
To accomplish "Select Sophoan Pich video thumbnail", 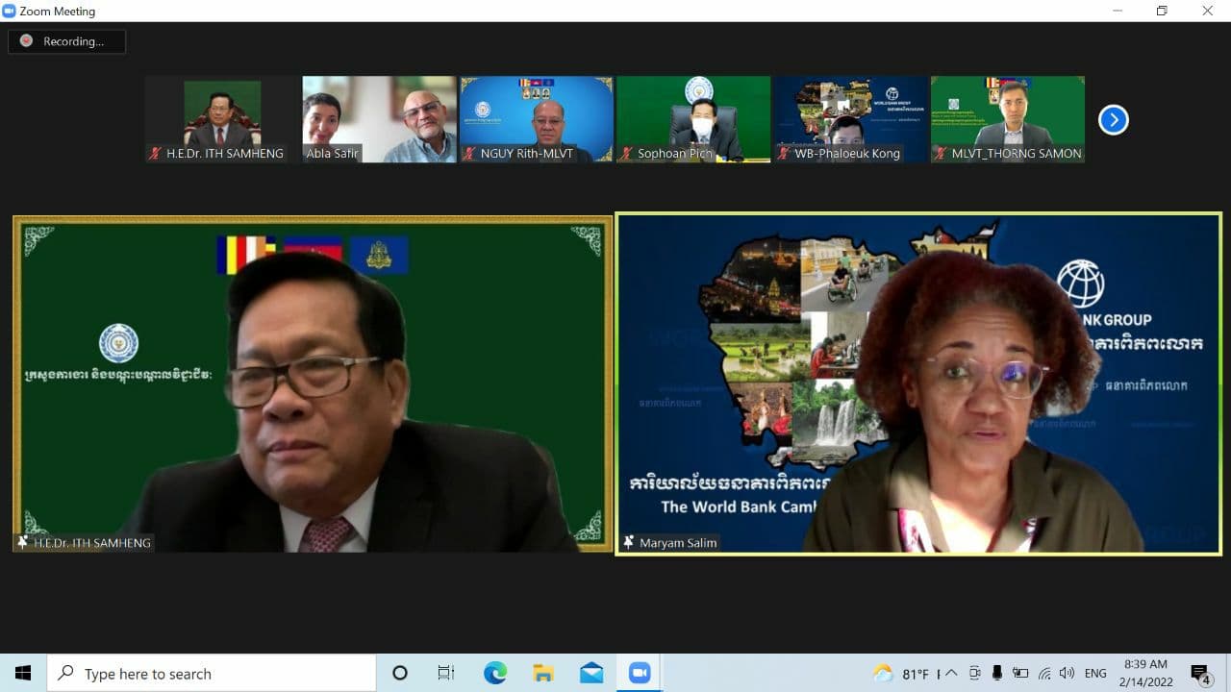I will click(693, 119).
